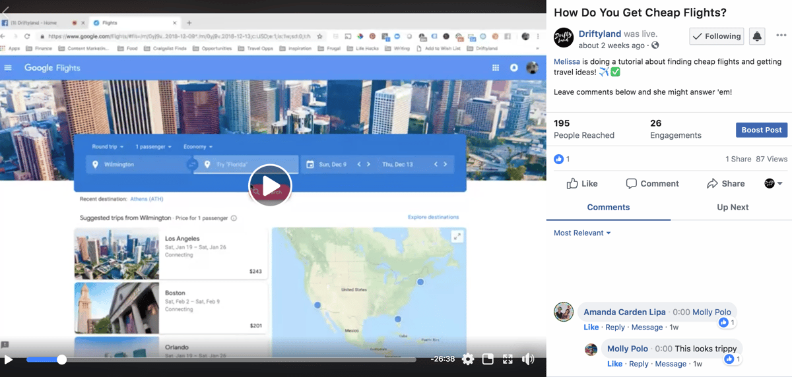Toggle the Following button for Driftyland

(717, 36)
